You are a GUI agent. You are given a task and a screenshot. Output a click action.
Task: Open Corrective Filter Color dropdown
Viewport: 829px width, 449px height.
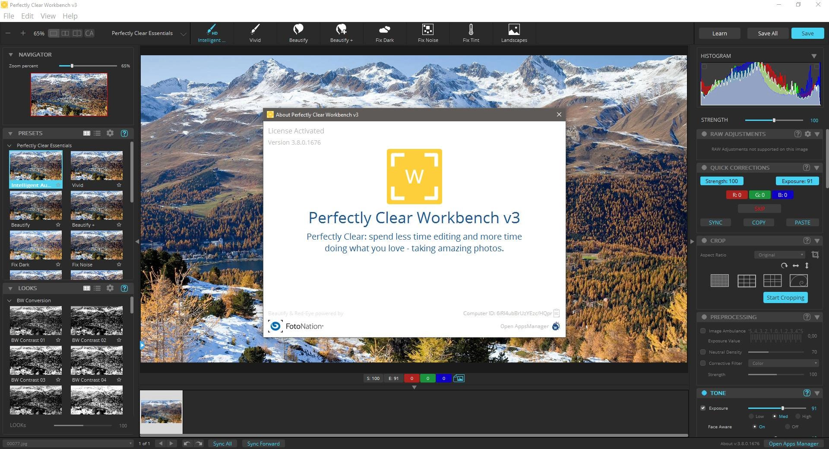[x=784, y=363]
